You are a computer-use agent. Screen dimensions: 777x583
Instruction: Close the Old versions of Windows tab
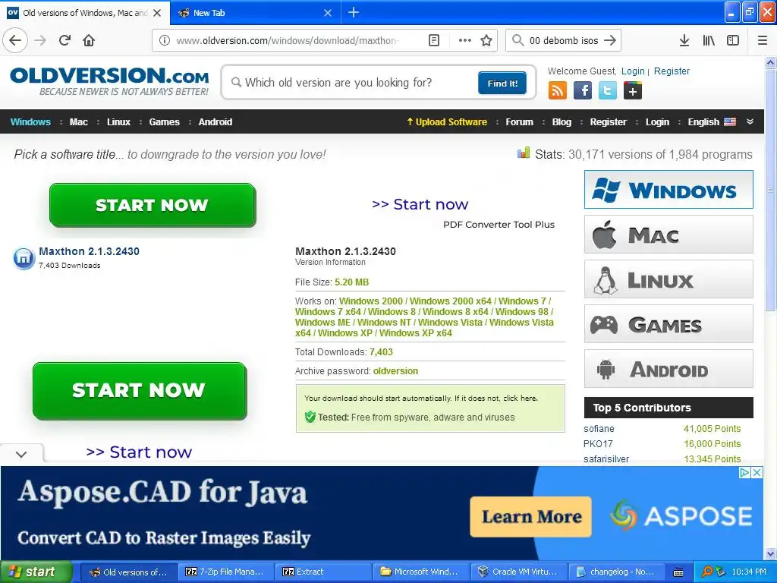point(157,13)
